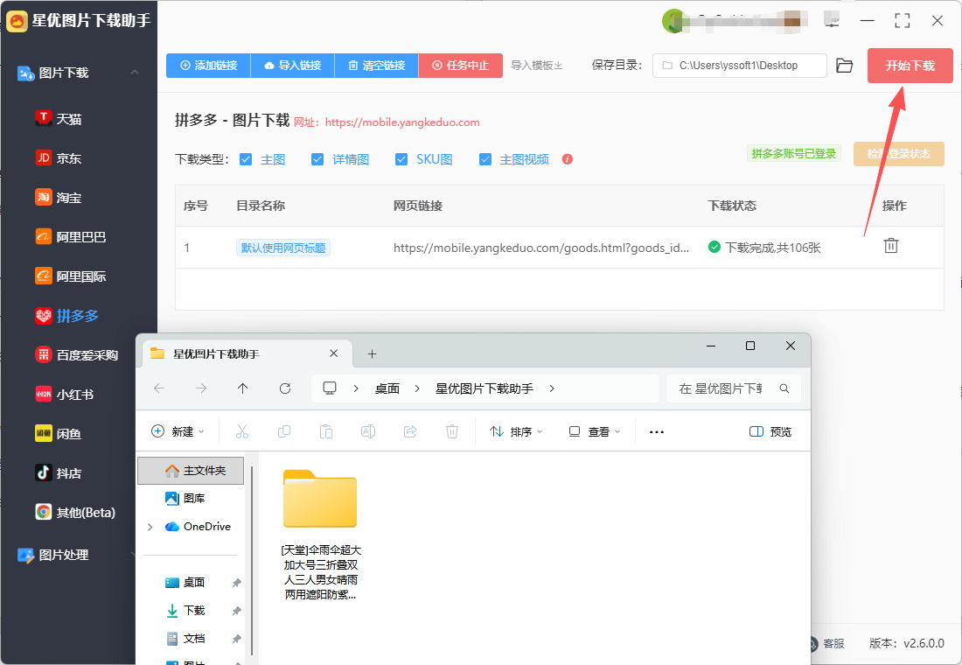Uncheck the 主图 download type
Image resolution: width=962 pixels, height=665 pixels.
[246, 159]
